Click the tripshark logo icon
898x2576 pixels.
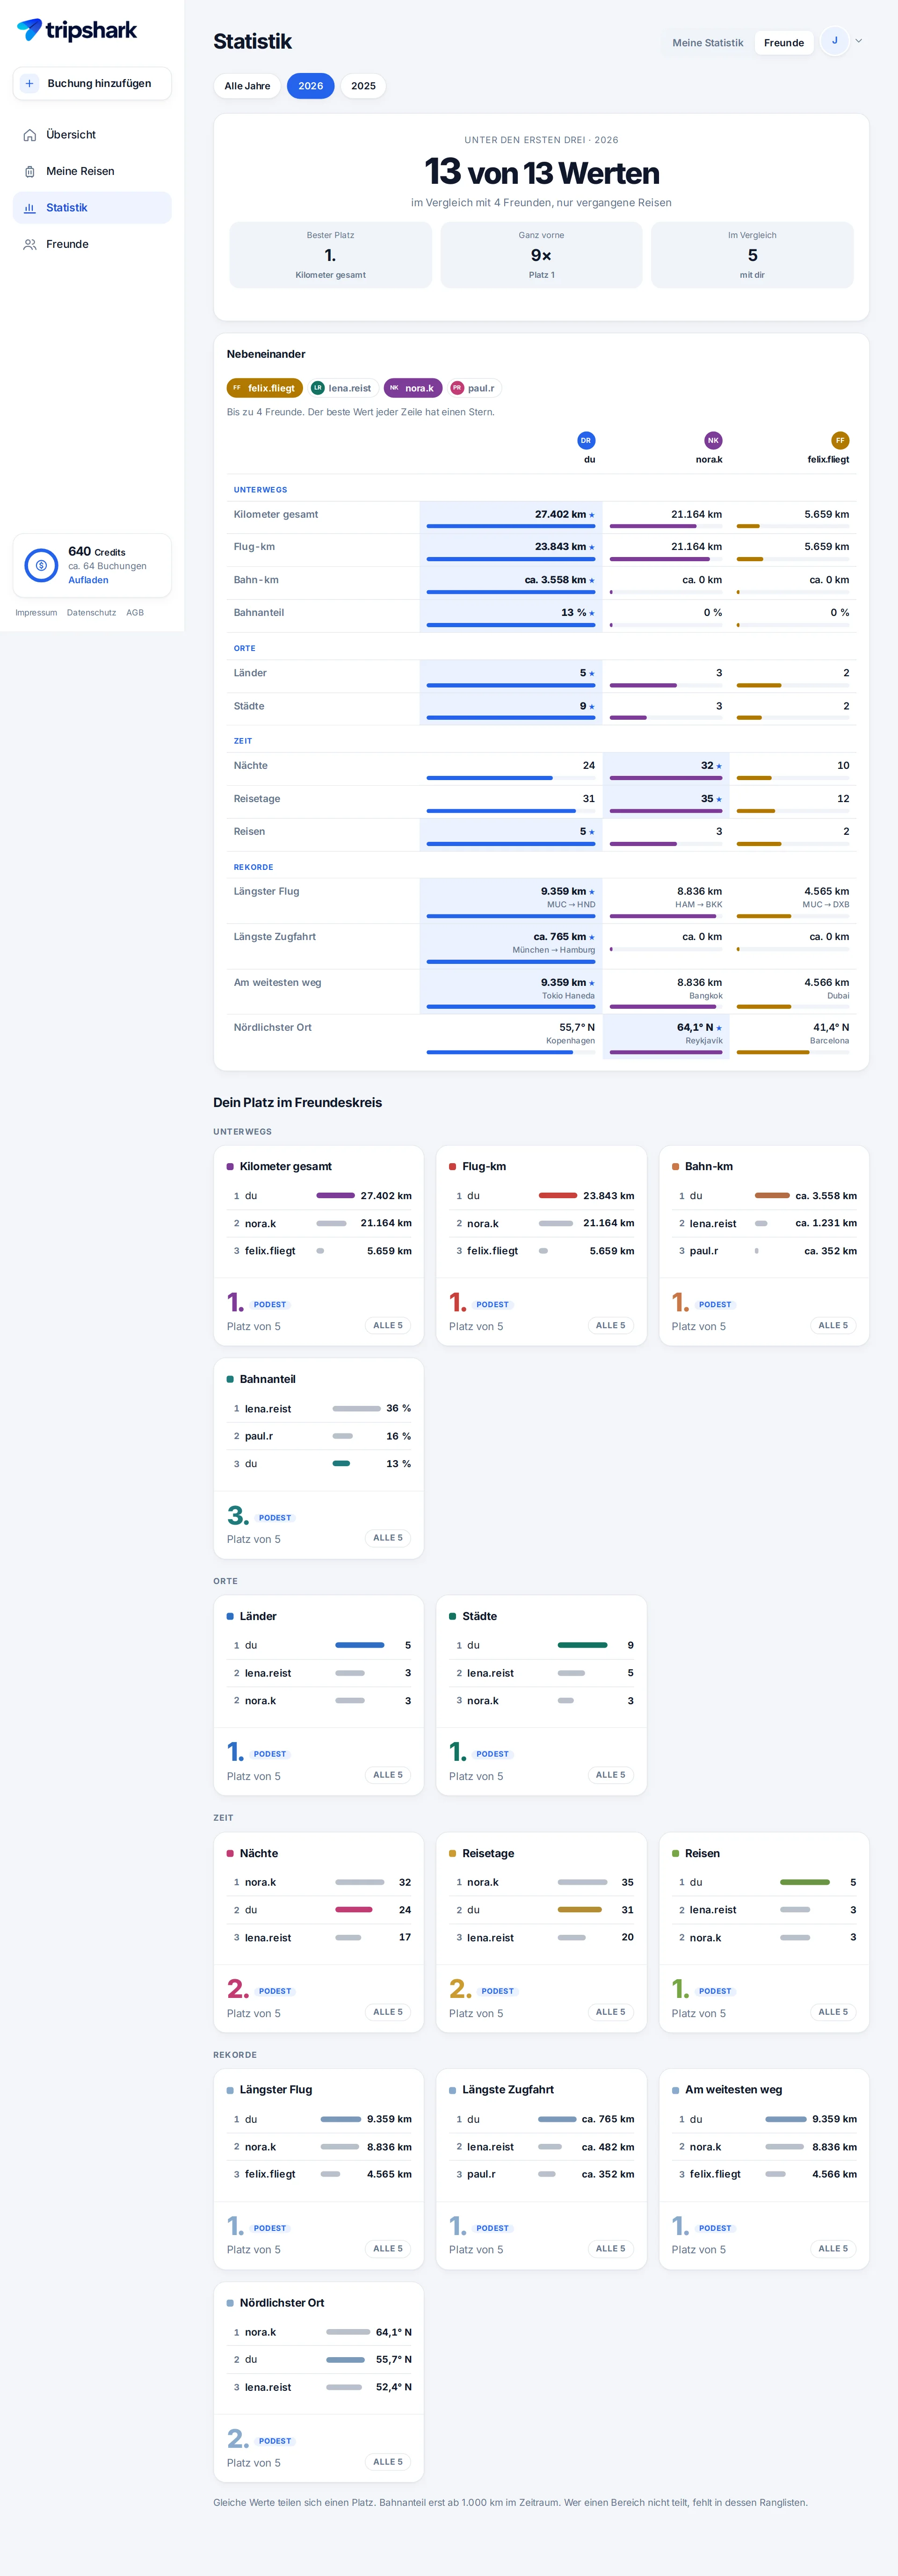point(29,29)
